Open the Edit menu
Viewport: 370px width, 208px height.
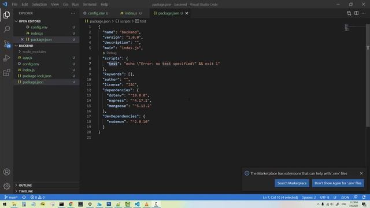click(x=24, y=4)
